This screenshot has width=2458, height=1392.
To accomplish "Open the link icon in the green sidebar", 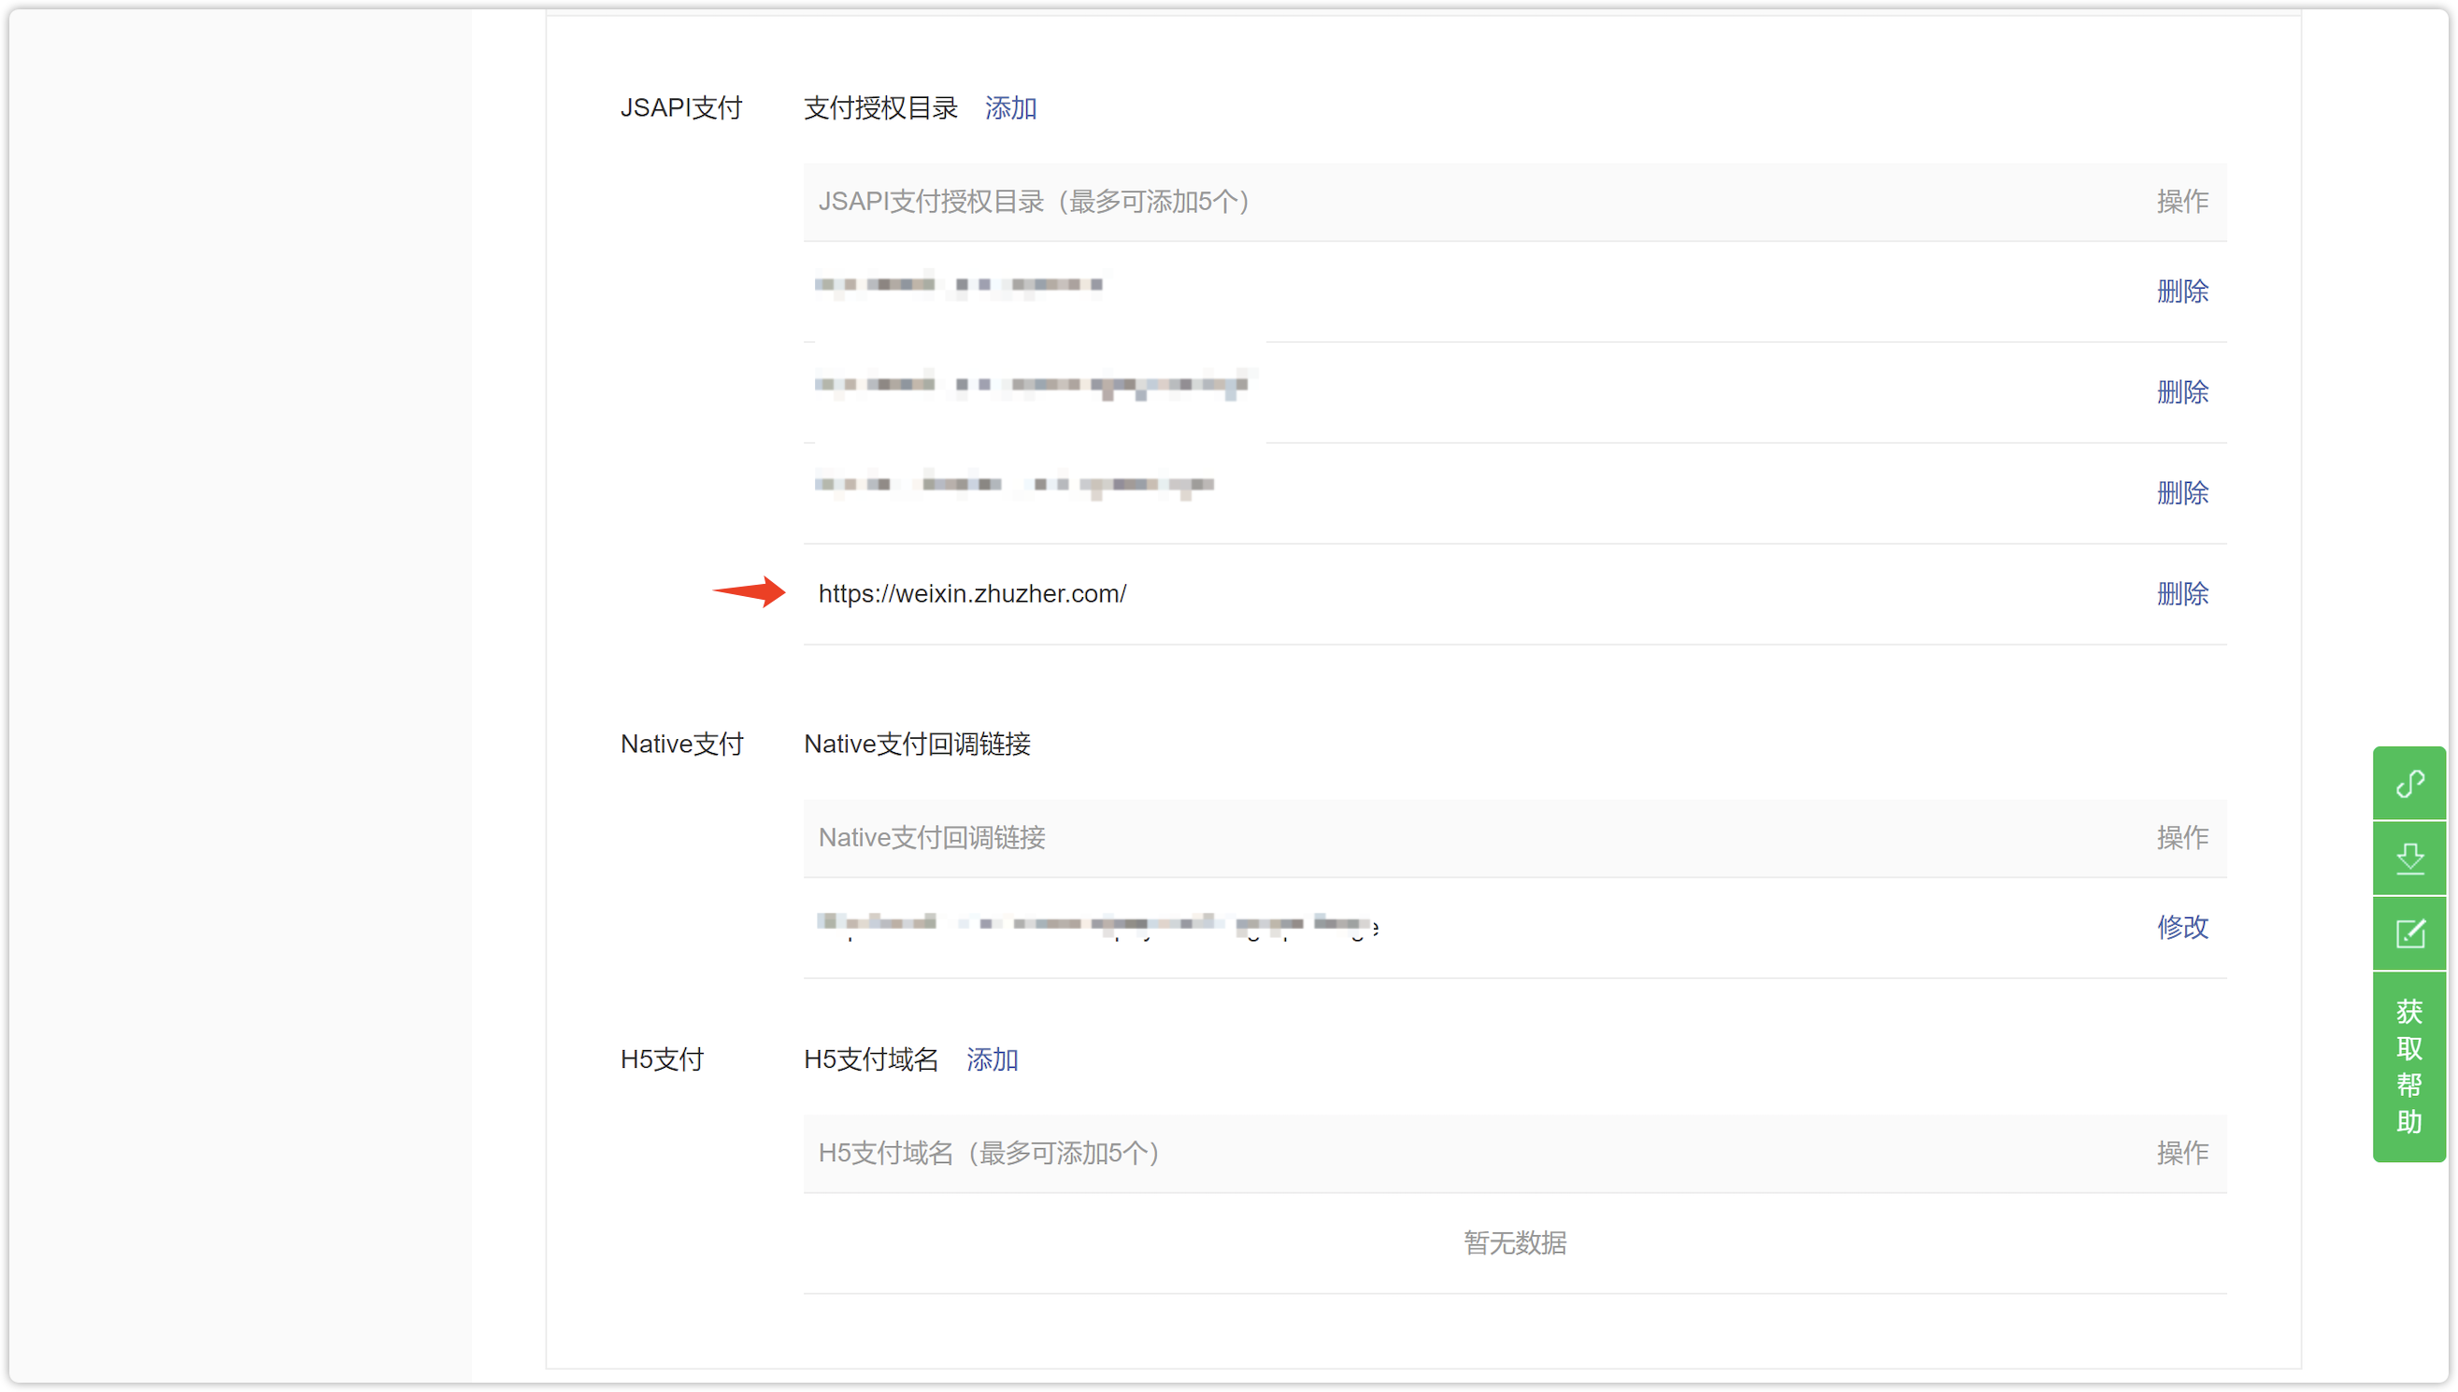I will click(2412, 784).
